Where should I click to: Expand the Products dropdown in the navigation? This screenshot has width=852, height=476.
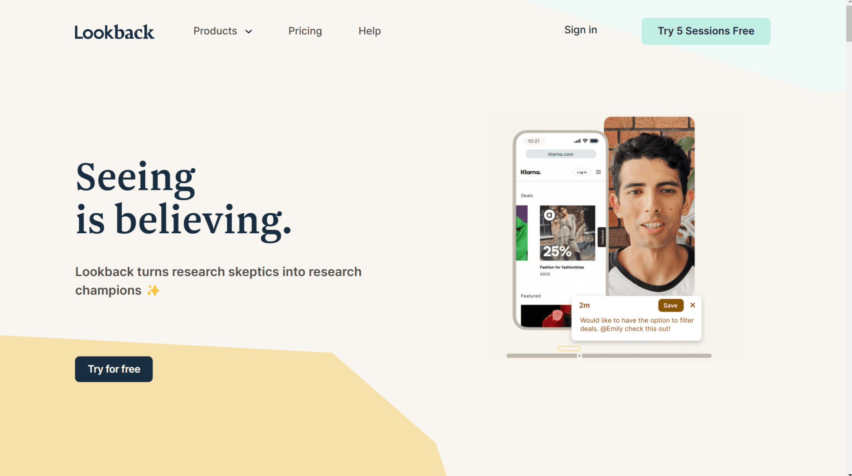click(223, 31)
